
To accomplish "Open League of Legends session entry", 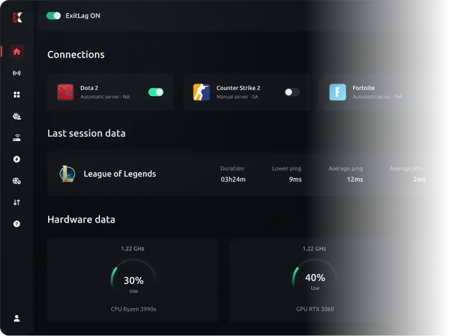I will click(242, 174).
